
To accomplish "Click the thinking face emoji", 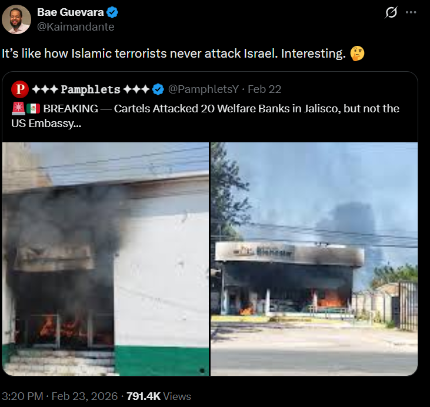I will click(x=357, y=54).
